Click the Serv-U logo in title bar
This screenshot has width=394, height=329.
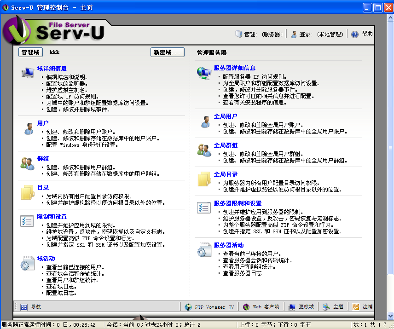[5, 7]
